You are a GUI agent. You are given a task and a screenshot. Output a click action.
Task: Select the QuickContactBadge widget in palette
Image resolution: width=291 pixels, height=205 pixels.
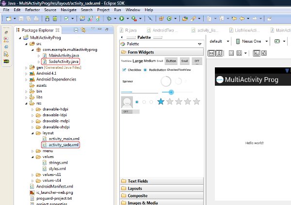(128, 102)
